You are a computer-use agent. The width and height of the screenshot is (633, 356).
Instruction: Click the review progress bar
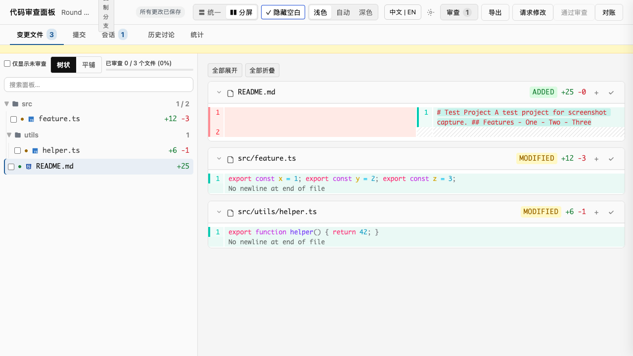click(x=149, y=70)
